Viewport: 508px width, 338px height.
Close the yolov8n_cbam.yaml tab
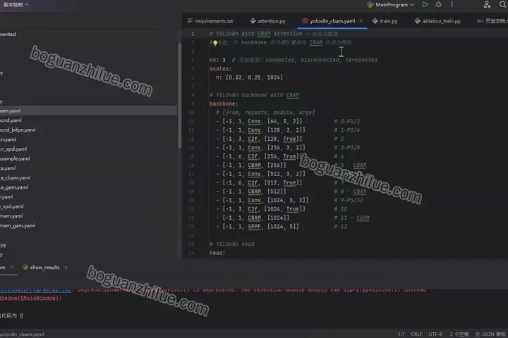pos(361,20)
